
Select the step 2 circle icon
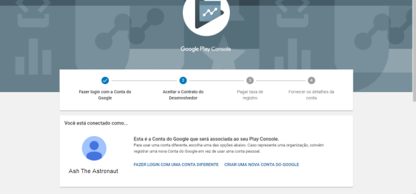tap(183, 80)
